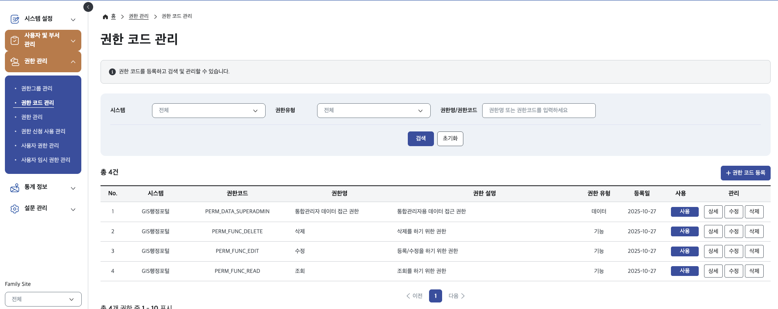778x309 pixels.
Task: Open 권한그룹 관리 in the sidebar
Action: pyautogui.click(x=37, y=89)
